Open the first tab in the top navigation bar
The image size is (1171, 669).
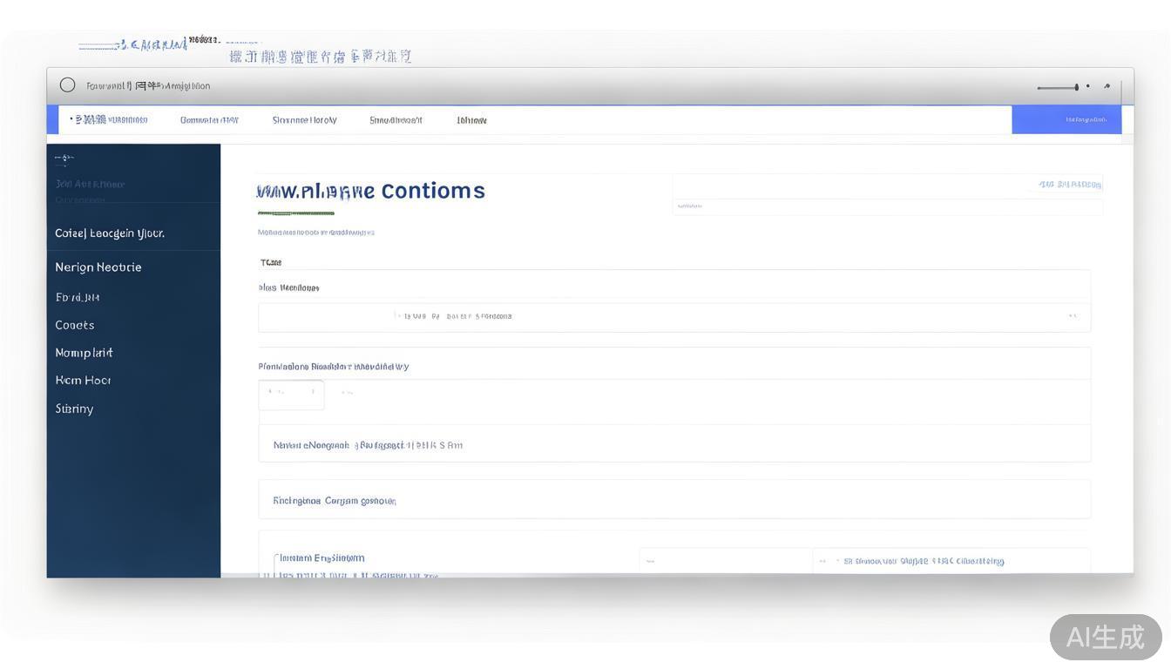point(109,120)
